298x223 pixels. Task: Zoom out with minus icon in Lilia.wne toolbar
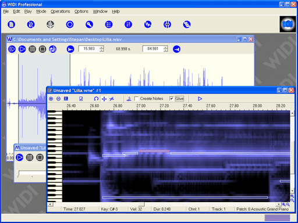coord(58,99)
